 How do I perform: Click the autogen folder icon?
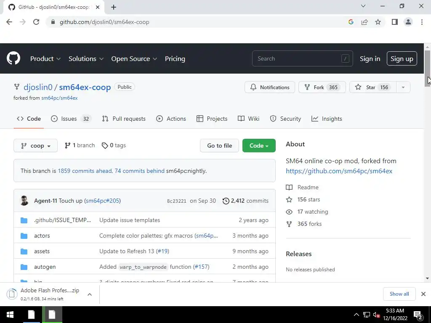pos(24,267)
